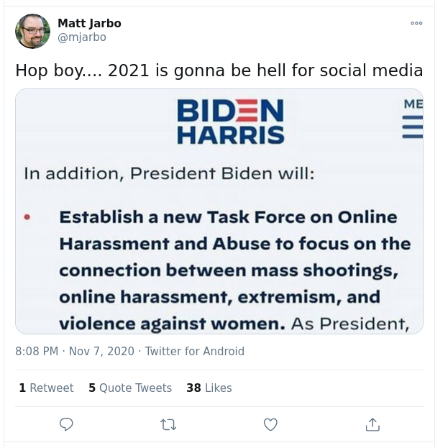Click the Matt Jarbo display name
This screenshot has width=448, height=448.
pyautogui.click(x=89, y=24)
